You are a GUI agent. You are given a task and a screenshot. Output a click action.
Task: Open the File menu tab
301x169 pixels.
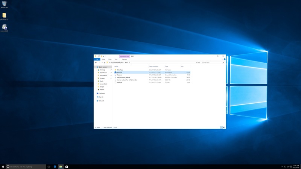(x=97, y=59)
